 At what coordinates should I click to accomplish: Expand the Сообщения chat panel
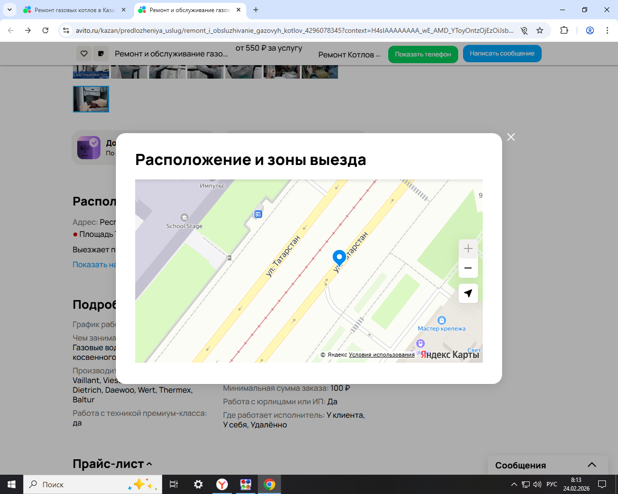click(x=591, y=465)
